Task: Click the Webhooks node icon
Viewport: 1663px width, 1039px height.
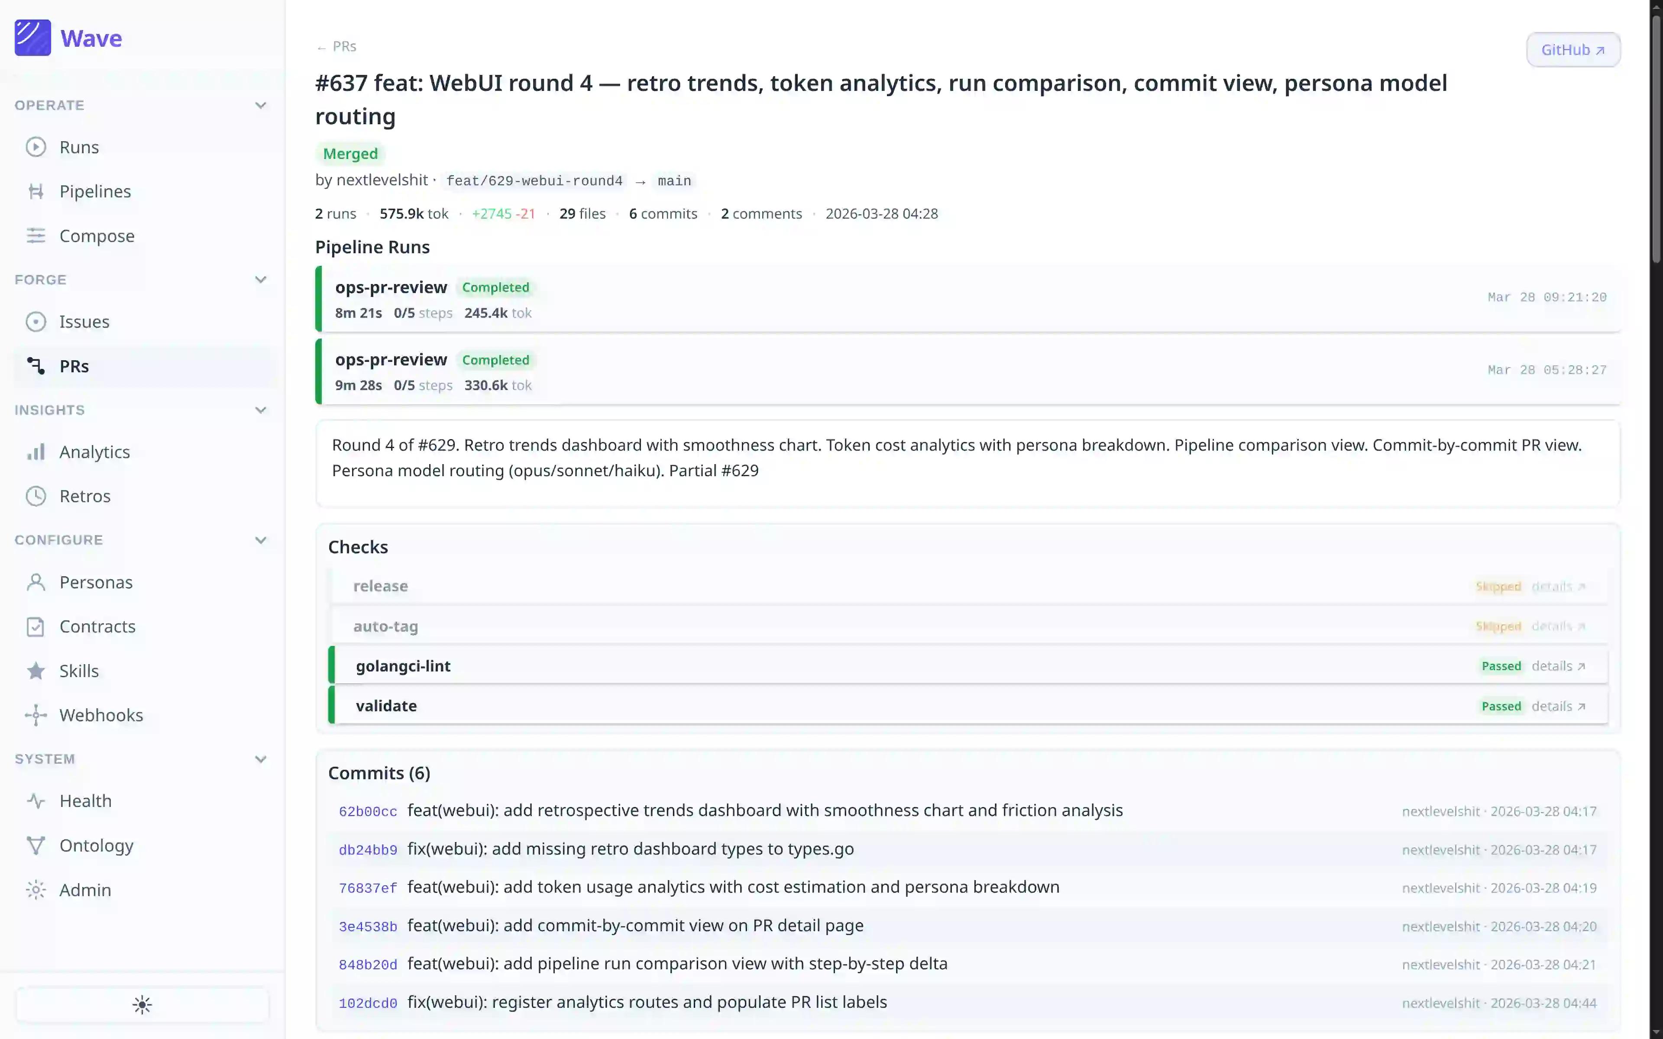Action: click(36, 715)
